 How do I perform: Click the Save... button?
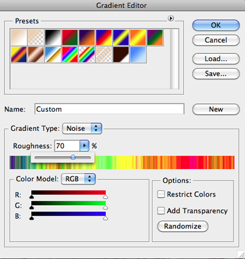(216, 73)
